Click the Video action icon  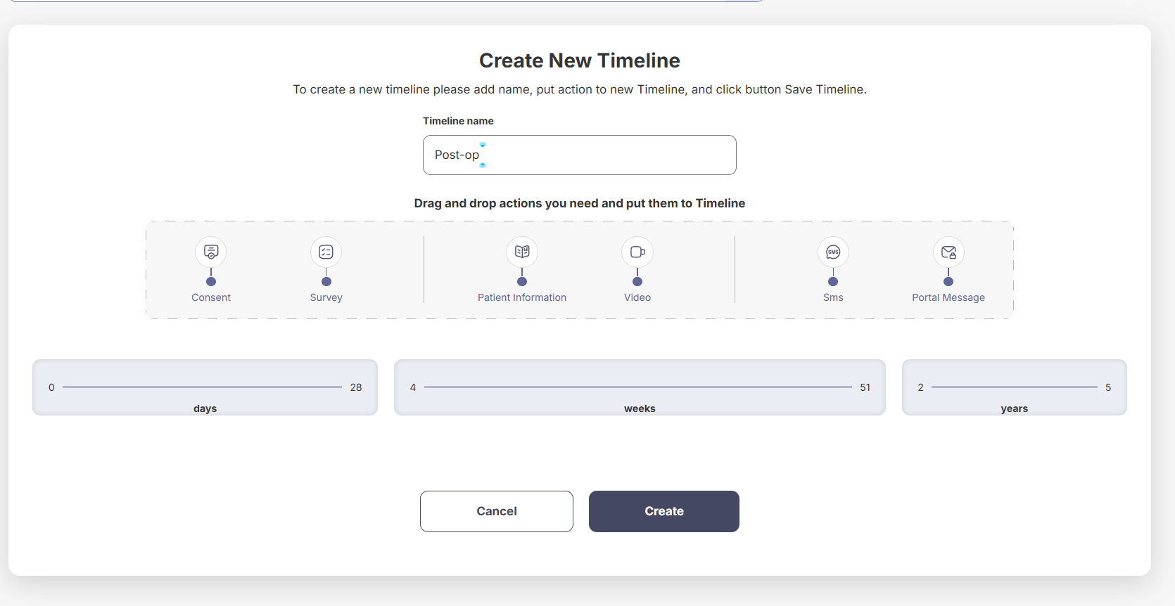pos(637,252)
